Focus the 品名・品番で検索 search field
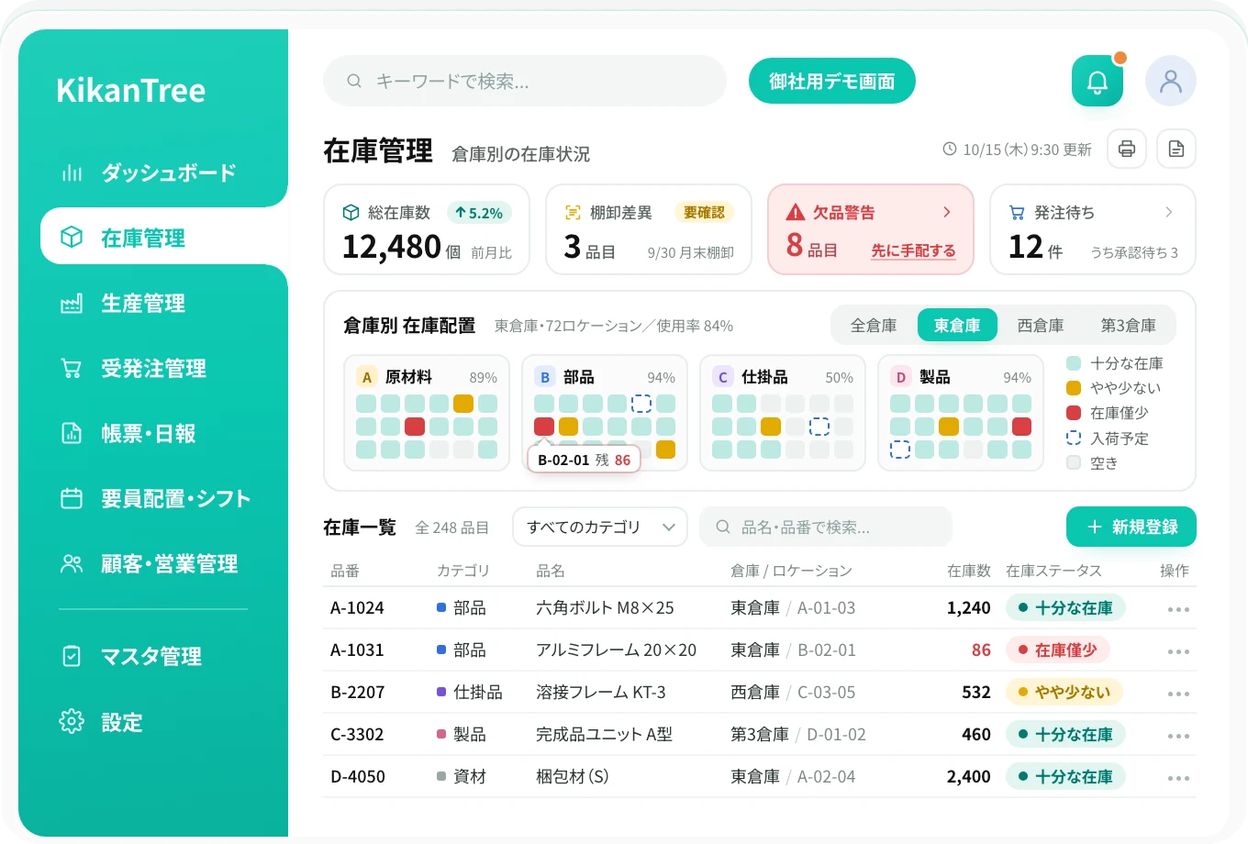Screen dimensions: 1248x844 (x=826, y=527)
